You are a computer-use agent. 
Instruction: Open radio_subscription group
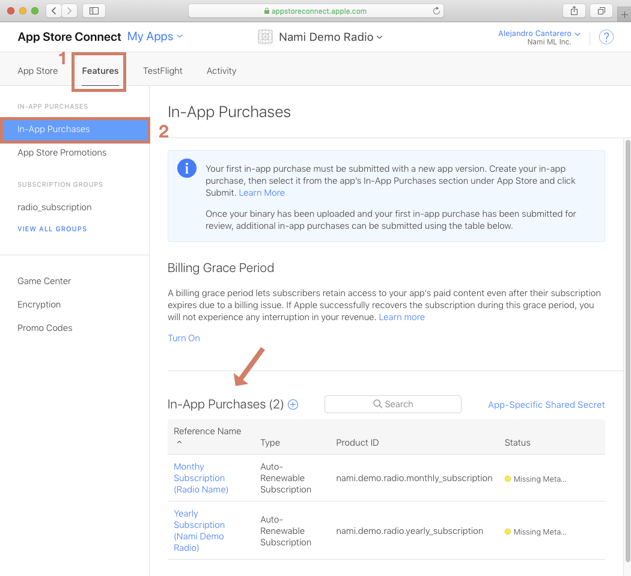54,207
